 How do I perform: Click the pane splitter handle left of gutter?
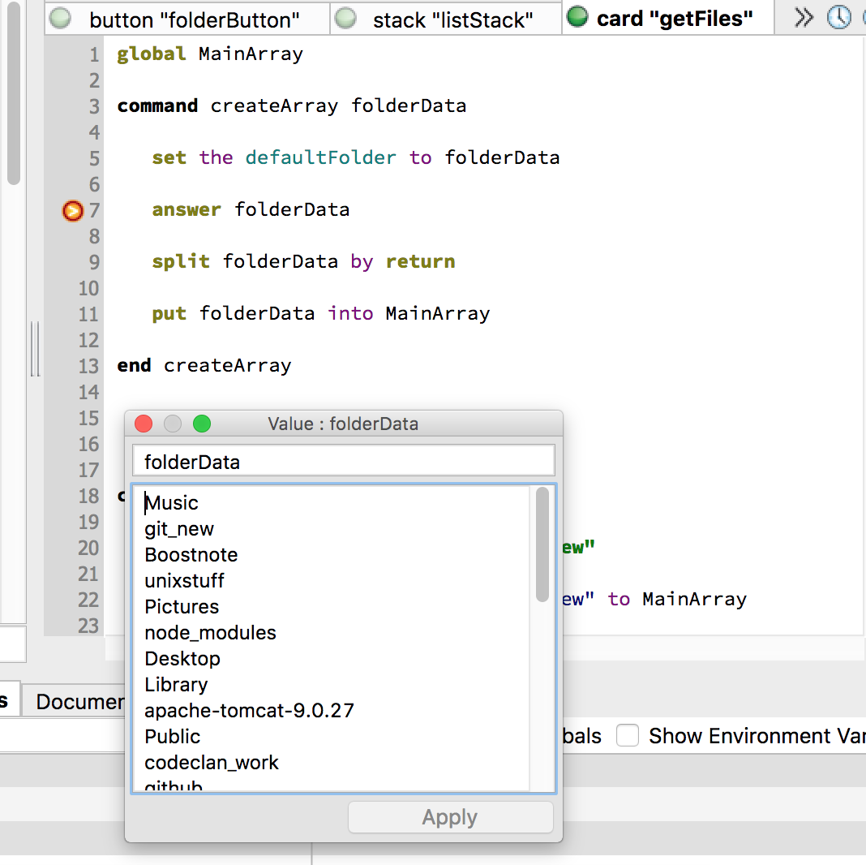(35, 349)
